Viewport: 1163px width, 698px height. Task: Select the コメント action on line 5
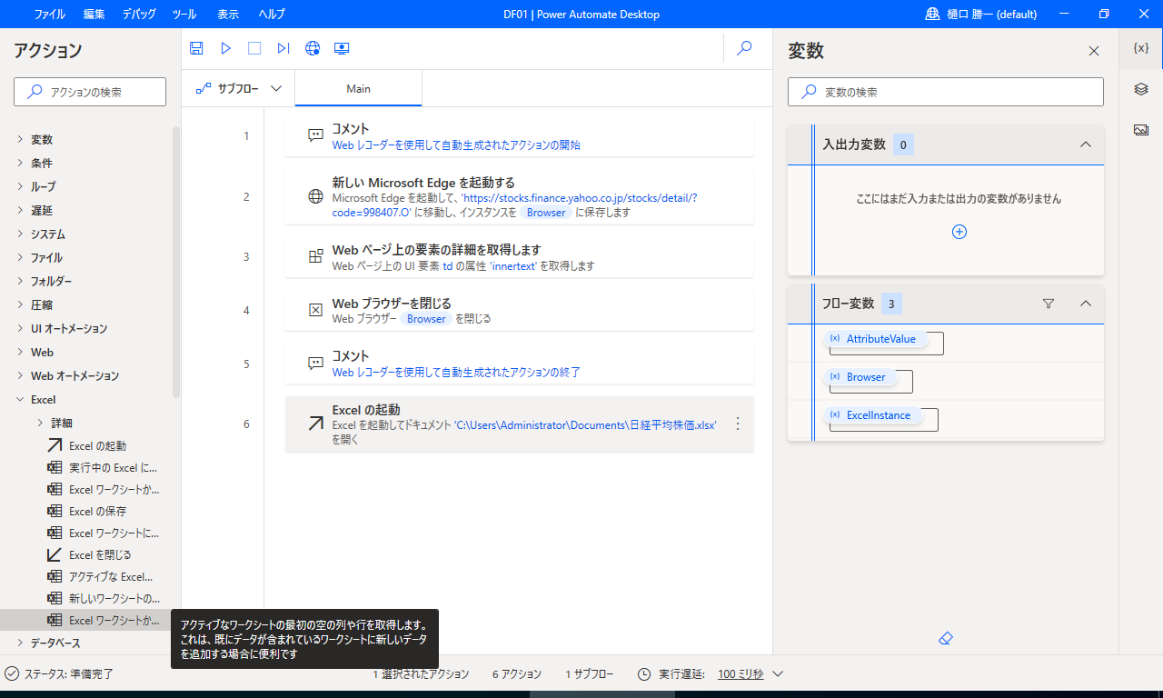(519, 364)
